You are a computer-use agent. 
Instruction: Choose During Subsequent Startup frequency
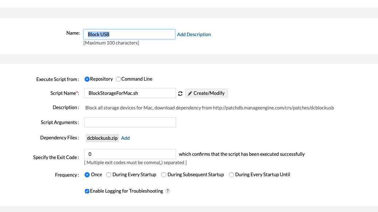(x=164, y=175)
